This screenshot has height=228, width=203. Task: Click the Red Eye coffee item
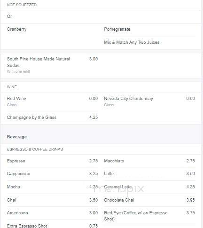(x=149, y=216)
